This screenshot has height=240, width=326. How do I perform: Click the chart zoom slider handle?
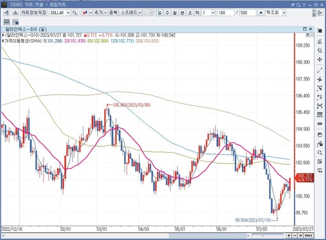pos(263,235)
